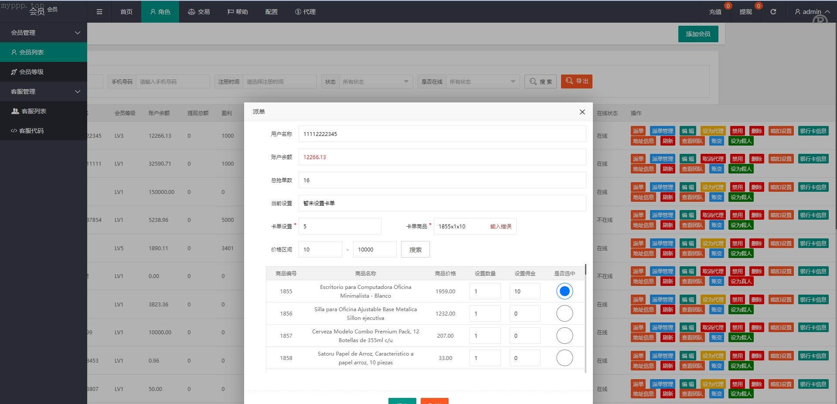The width and height of the screenshot is (837, 404).
Task: Close the 派单 dialog with X
Action: 582,112
